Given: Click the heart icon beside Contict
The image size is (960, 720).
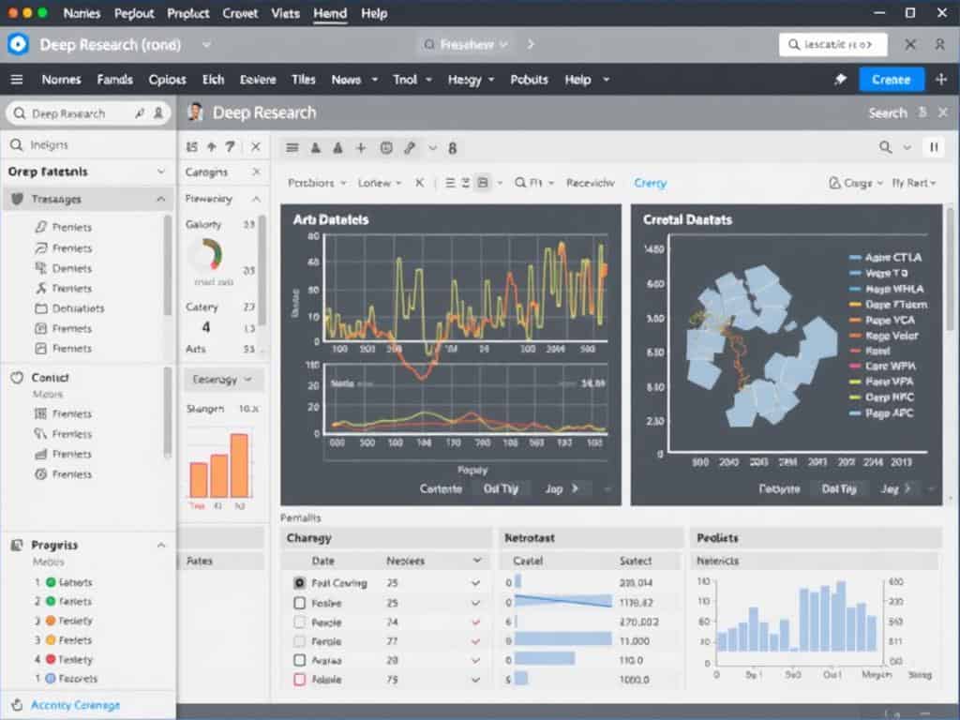Looking at the screenshot, I should (17, 378).
